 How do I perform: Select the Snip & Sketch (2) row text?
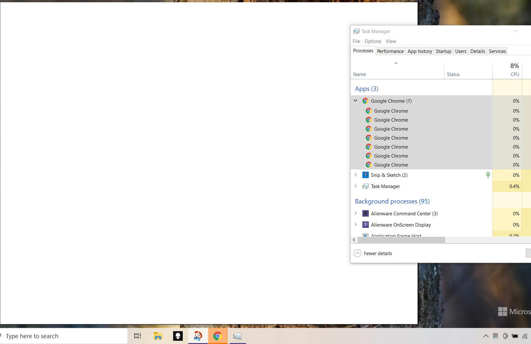[389, 175]
